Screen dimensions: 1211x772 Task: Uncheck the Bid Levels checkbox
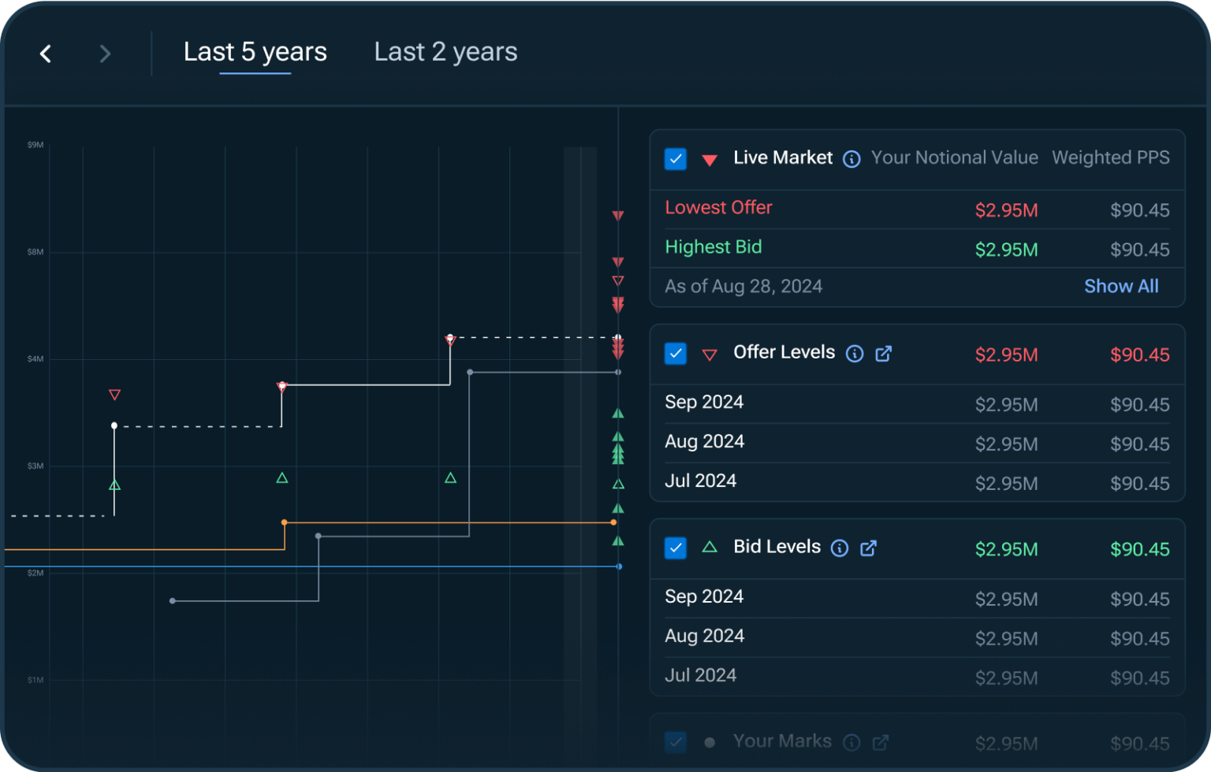pos(676,548)
